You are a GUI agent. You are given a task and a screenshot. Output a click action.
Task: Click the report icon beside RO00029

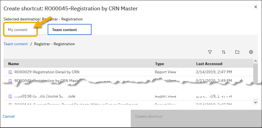coord(10,72)
